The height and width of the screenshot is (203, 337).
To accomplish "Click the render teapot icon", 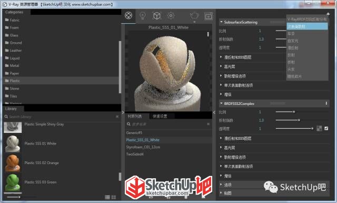I will (x=194, y=16).
